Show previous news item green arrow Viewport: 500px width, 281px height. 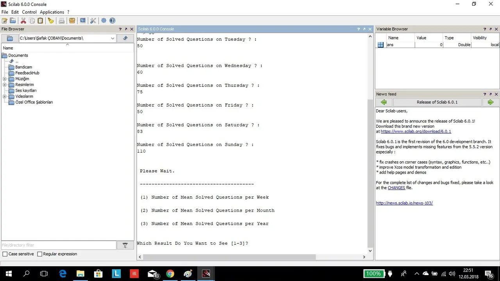pos(384,102)
